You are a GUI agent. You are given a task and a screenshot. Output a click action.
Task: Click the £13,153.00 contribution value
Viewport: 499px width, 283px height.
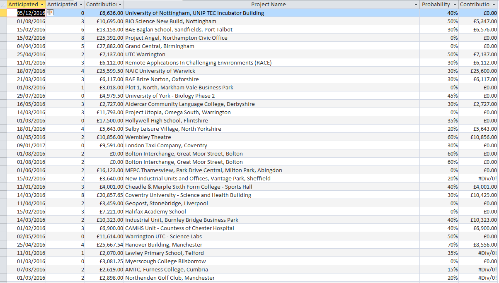pyautogui.click(x=110, y=29)
